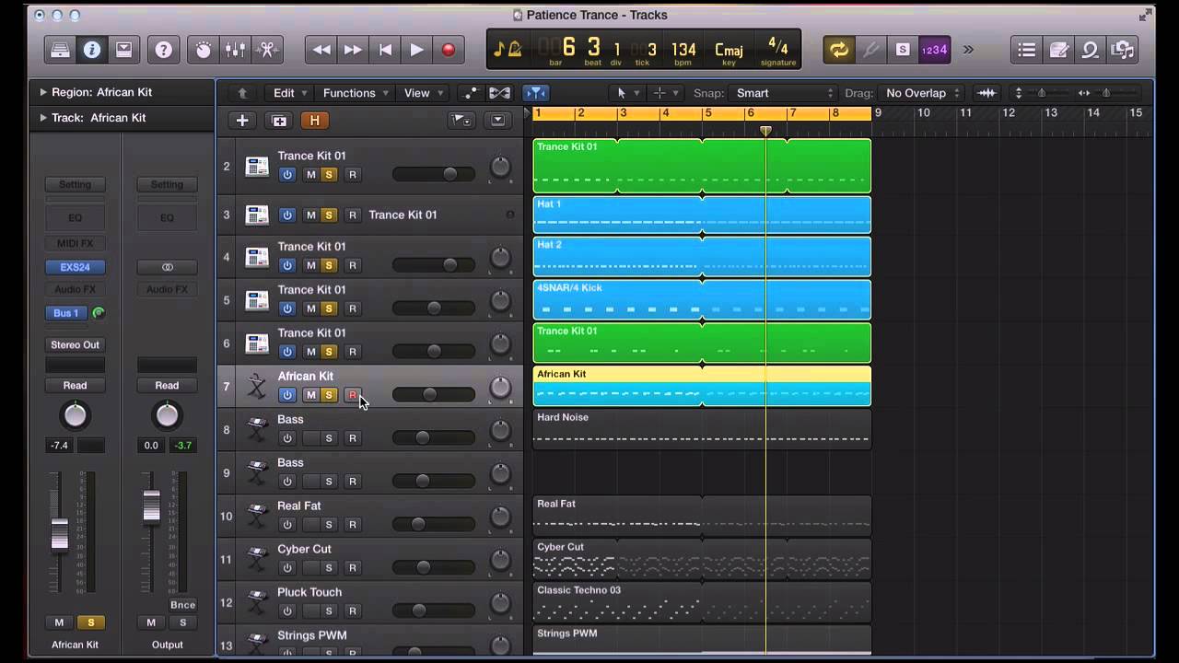1179x663 pixels.
Task: Open the Functions menu
Action: click(x=356, y=93)
